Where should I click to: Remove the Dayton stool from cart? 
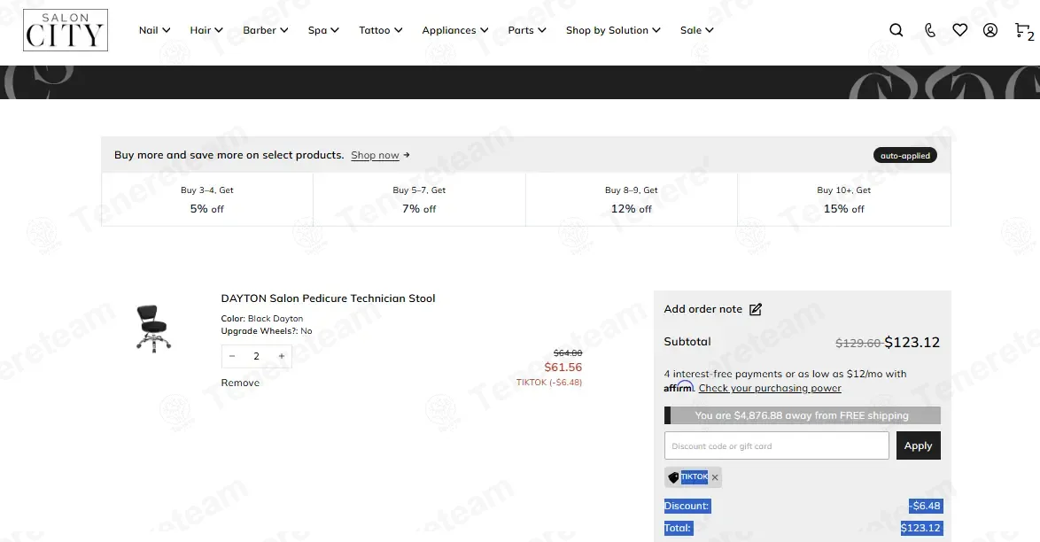[240, 383]
